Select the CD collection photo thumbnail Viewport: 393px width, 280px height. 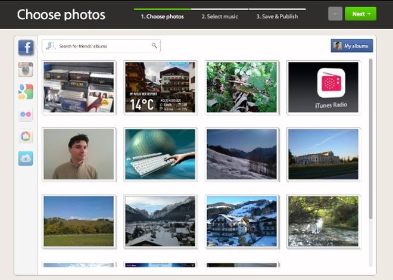click(x=79, y=87)
